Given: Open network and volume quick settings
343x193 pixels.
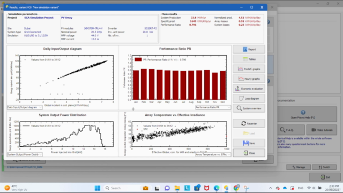Looking at the screenshot, I should pos(314,188).
